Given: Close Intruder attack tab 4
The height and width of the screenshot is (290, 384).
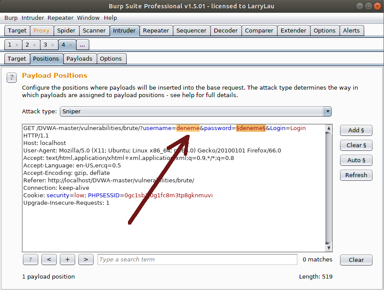Looking at the screenshot, I should pyautogui.click(x=70, y=45).
